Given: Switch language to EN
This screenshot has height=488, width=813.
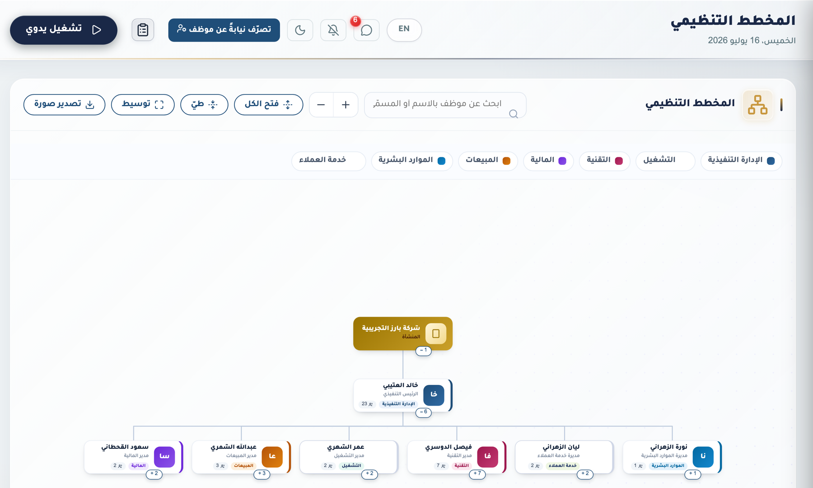Looking at the screenshot, I should tap(404, 30).
